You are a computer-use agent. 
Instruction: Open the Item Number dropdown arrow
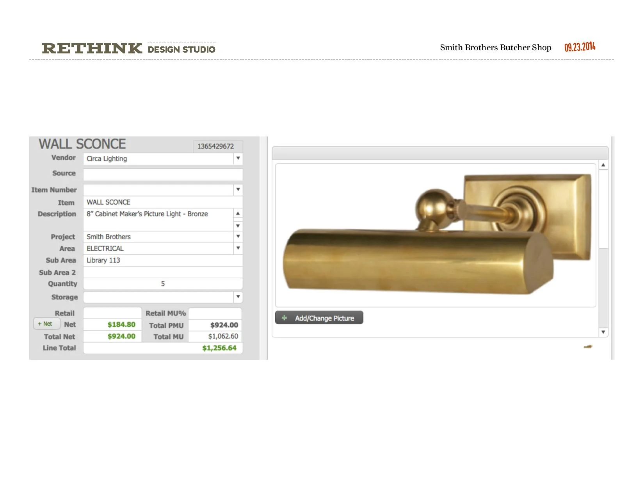pos(238,190)
